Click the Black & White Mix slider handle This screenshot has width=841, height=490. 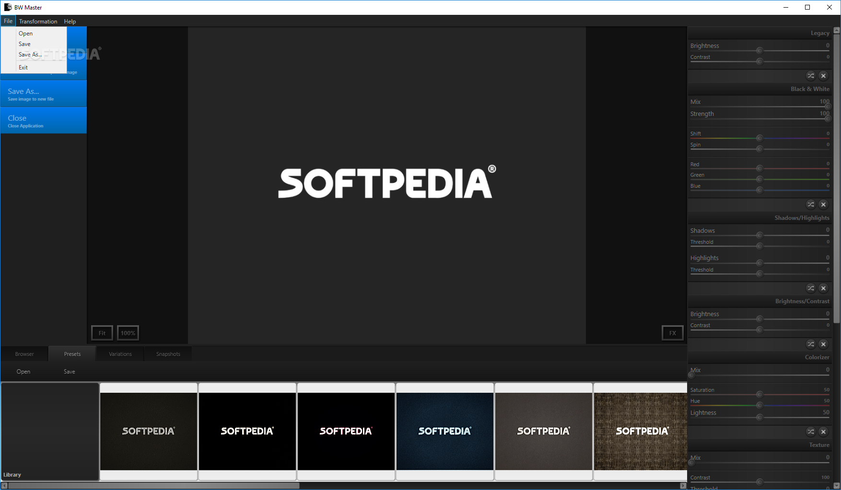(828, 106)
